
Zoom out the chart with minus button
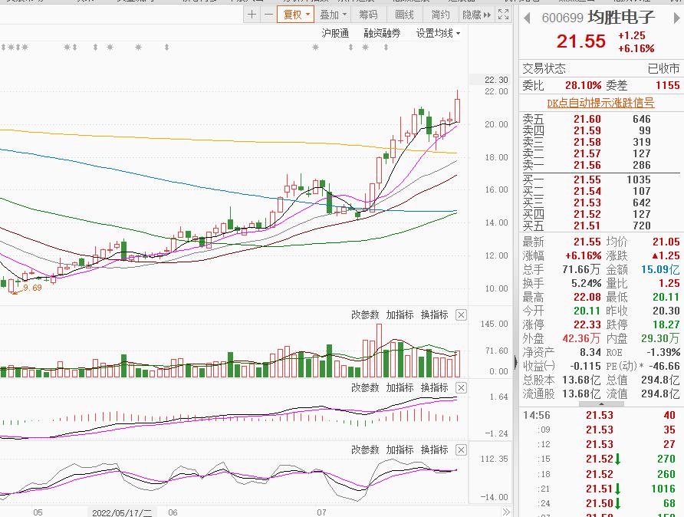268,15
